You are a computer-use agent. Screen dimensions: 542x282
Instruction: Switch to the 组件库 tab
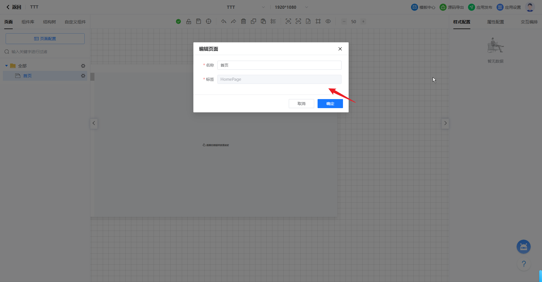[28, 22]
